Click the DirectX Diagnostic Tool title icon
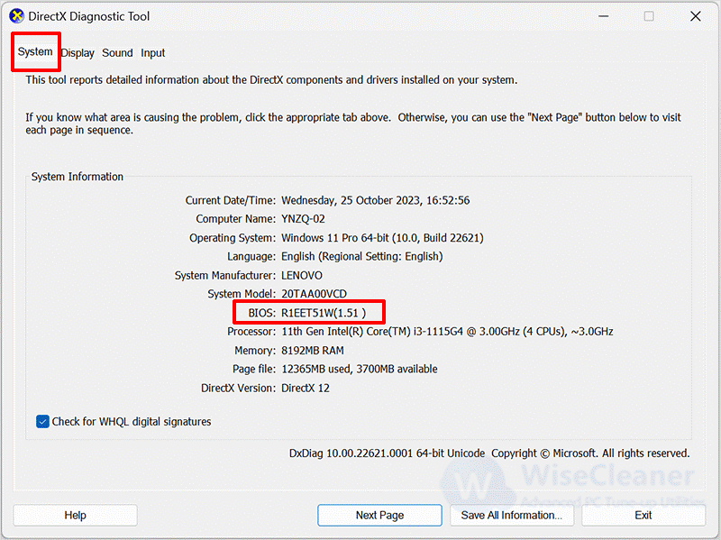Viewport: 721px width, 540px height. [16, 16]
